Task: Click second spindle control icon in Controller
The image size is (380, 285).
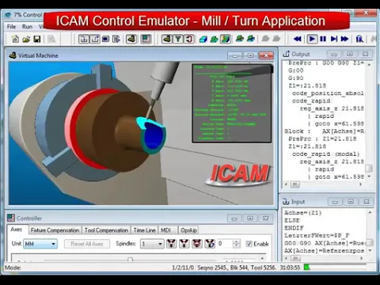Action: 184,244
